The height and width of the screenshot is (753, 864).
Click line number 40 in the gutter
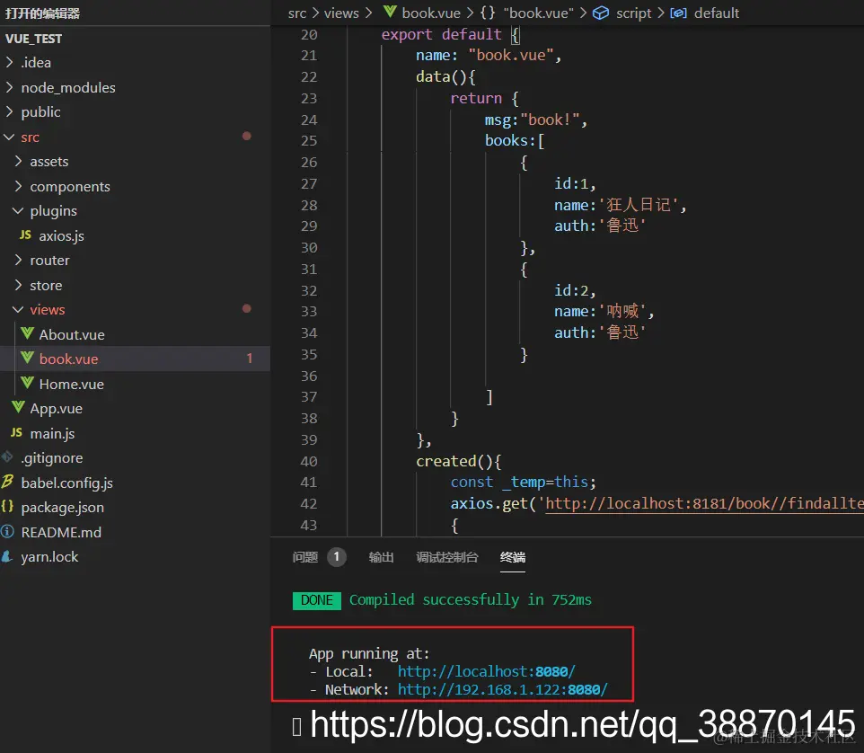tap(309, 461)
